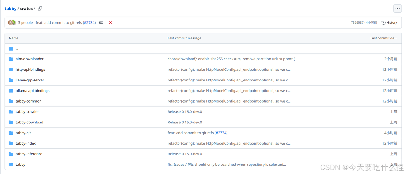The width and height of the screenshot is (405, 174).
Task: Open the tabby-git folder
Action: point(23,133)
